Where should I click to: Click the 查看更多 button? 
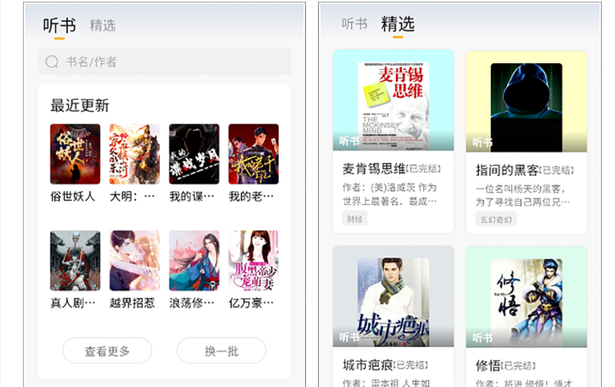click(x=107, y=351)
